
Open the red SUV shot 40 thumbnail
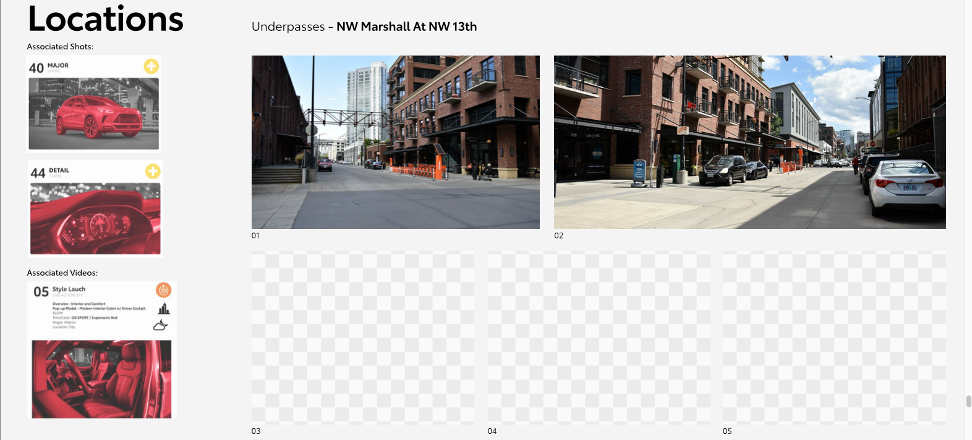(94, 114)
